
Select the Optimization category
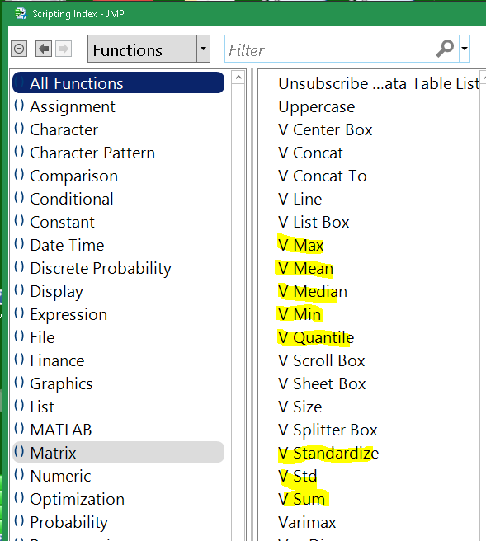77,499
